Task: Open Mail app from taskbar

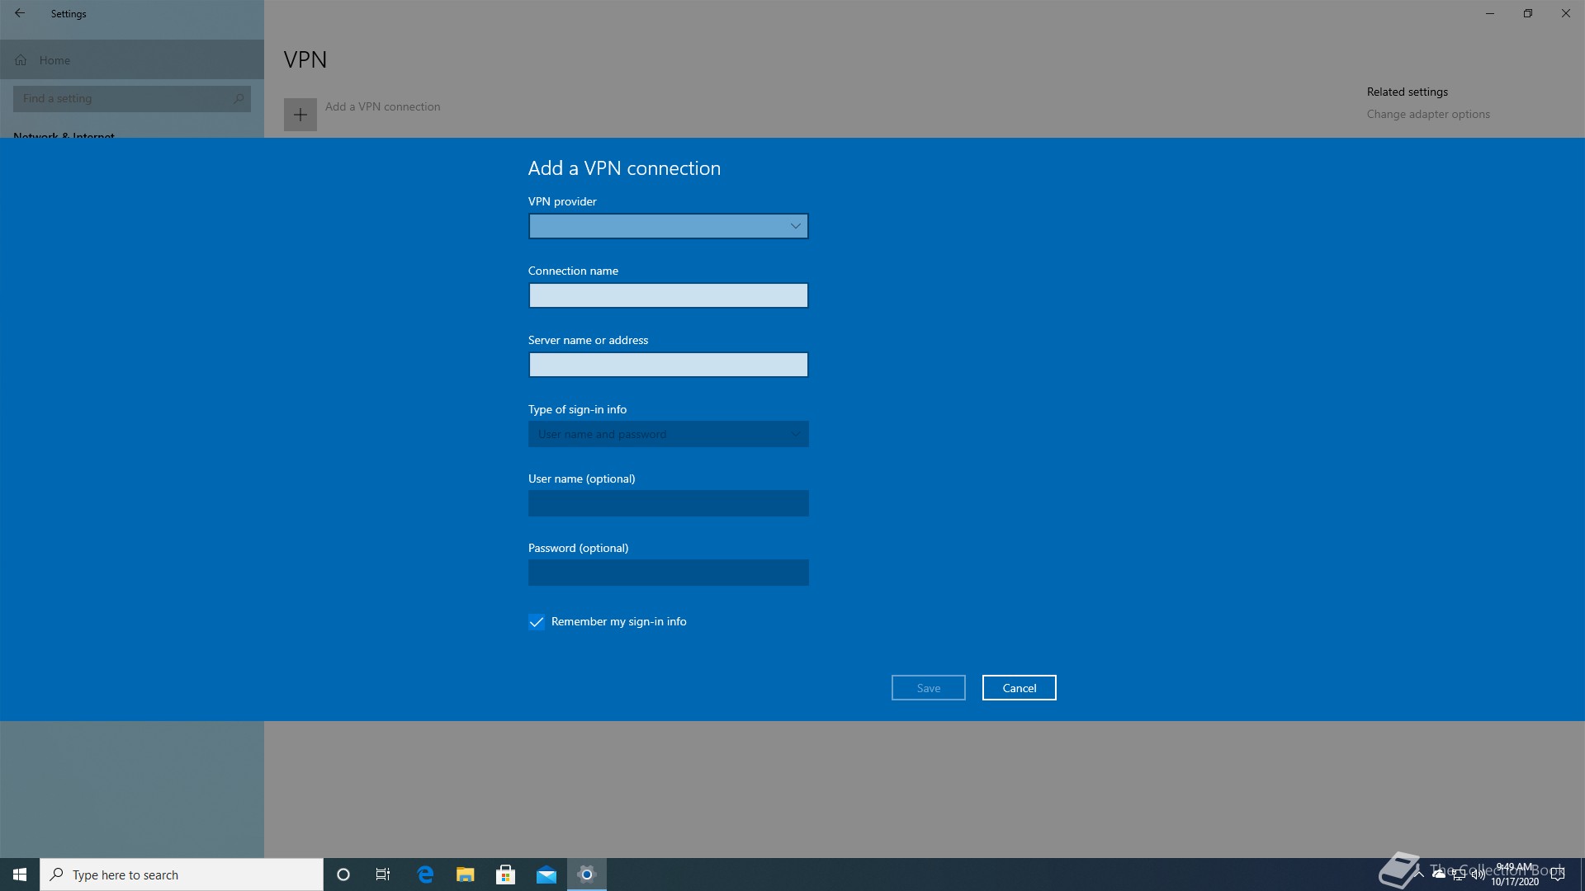Action: pos(546,874)
